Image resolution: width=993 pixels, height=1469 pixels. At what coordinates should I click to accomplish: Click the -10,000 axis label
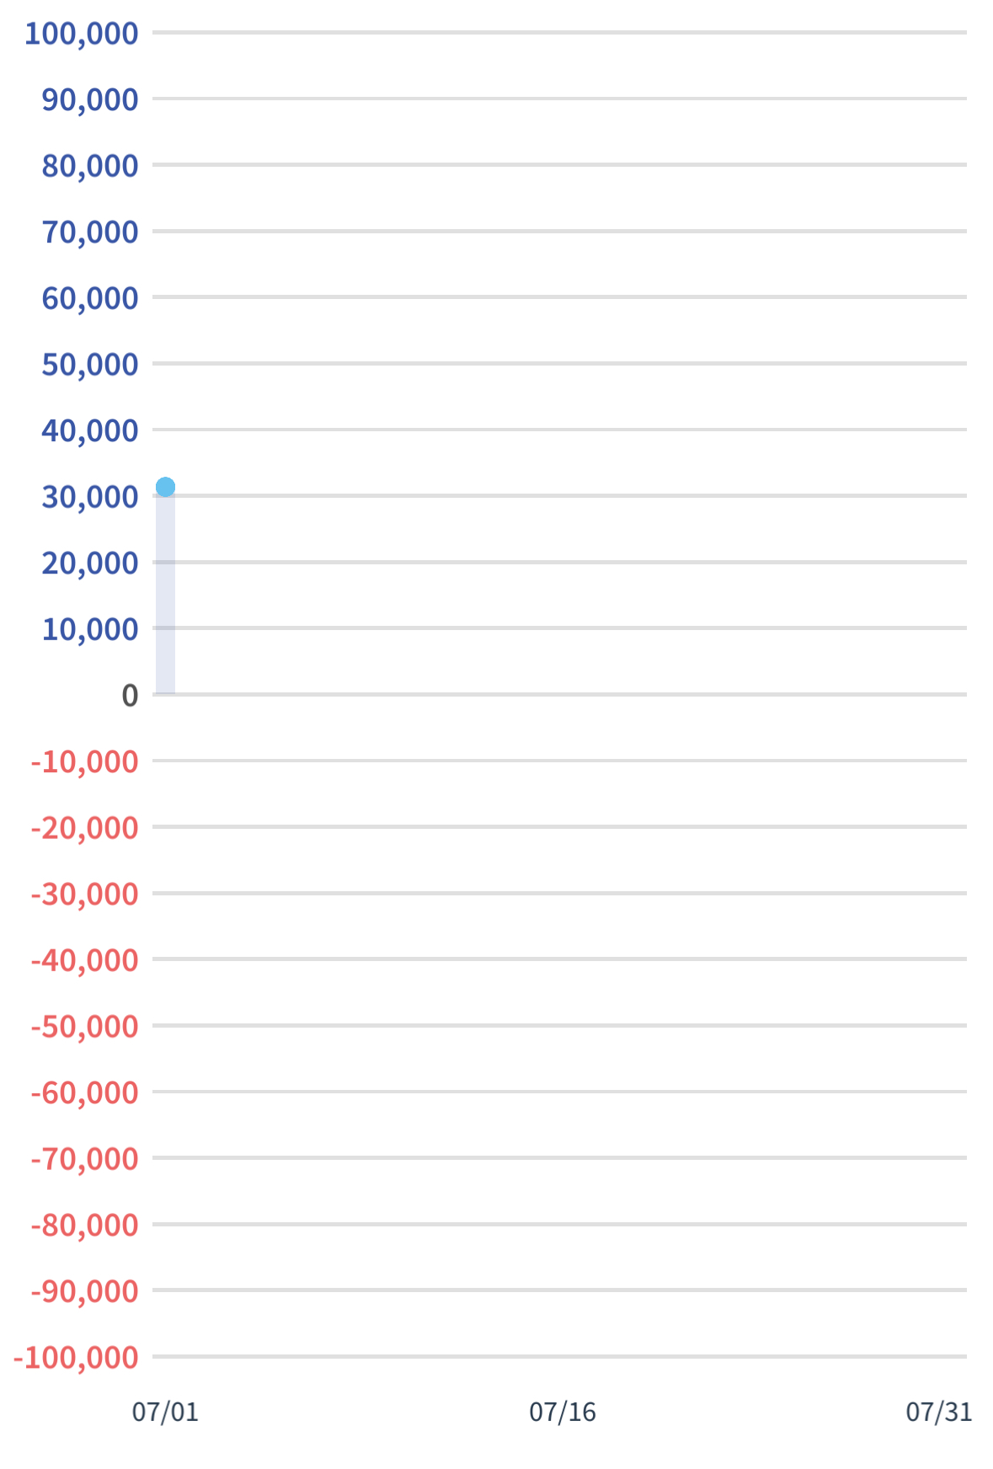[84, 761]
